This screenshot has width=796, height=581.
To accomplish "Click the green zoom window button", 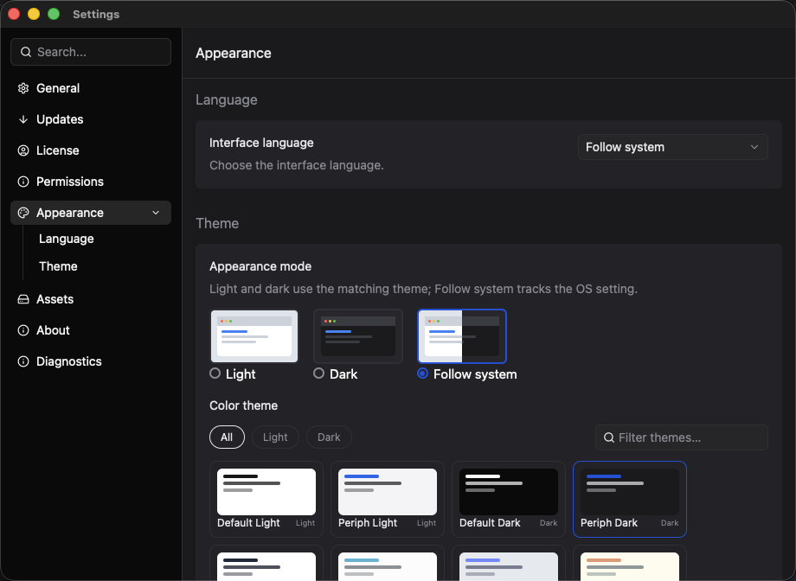I will tap(54, 14).
